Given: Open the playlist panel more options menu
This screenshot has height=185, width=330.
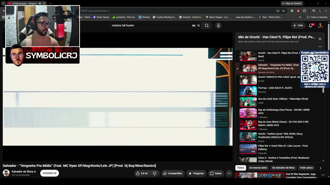Looking at the screenshot, I should click(320, 47).
